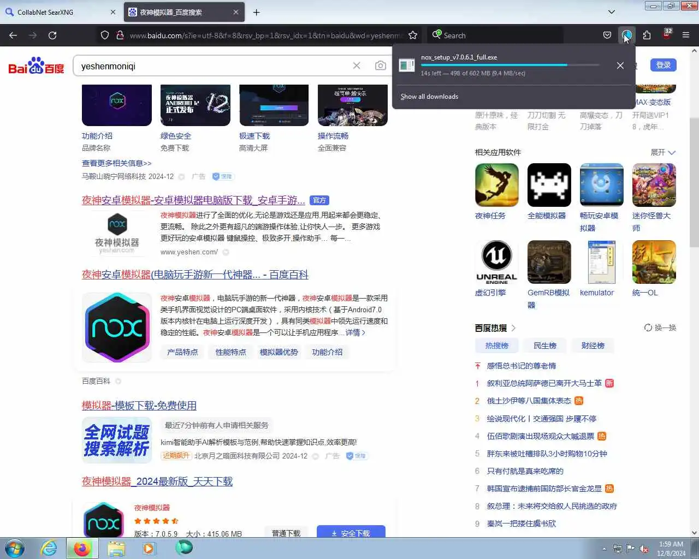Click the nox_setup download progress bar
Screen dimensions: 699x559
point(510,65)
